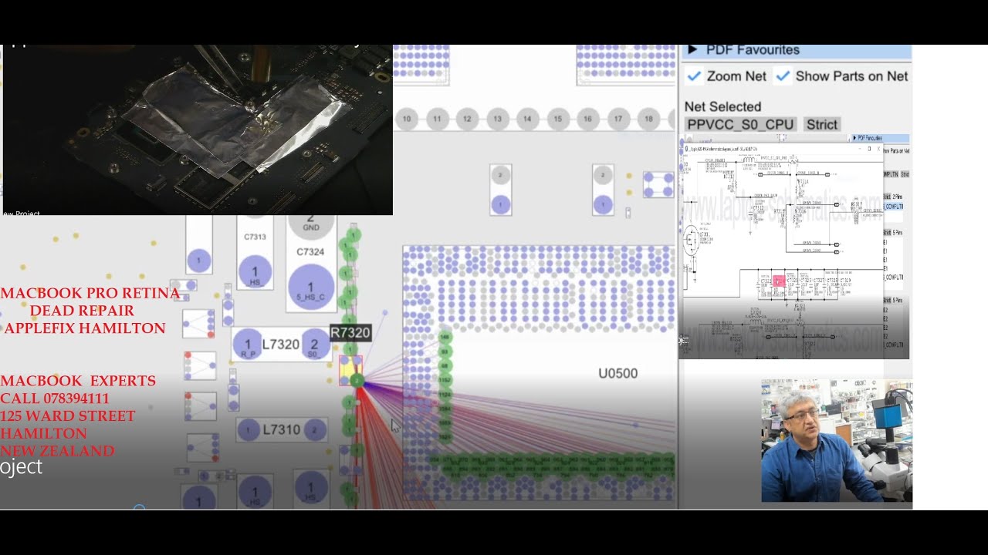Image resolution: width=988 pixels, height=555 pixels.
Task: Select green CPU pad labeled 148
Action: 445,337
